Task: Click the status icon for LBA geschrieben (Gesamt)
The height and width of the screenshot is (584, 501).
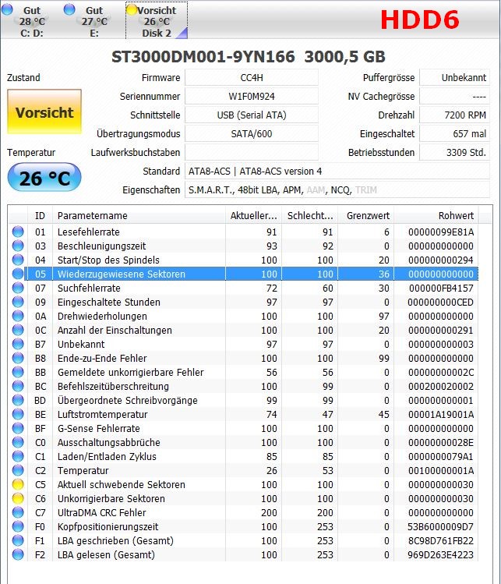Action: coord(18,540)
